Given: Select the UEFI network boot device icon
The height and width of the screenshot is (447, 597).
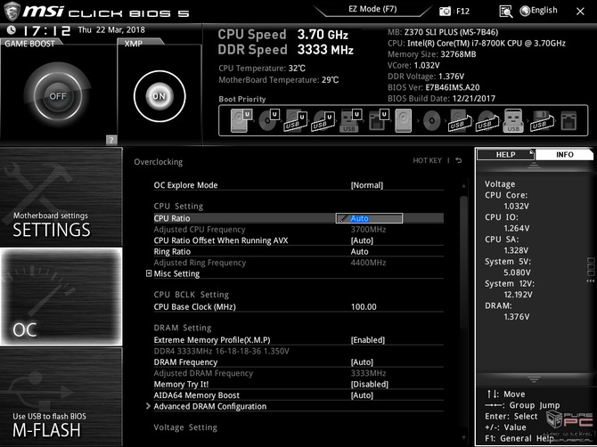Looking at the screenshot, I should point(379,120).
